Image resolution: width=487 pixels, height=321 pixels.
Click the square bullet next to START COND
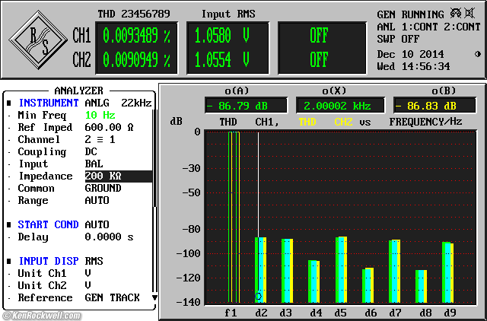(9, 224)
